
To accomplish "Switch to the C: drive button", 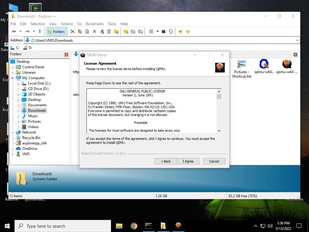I will [x=15, y=47].
